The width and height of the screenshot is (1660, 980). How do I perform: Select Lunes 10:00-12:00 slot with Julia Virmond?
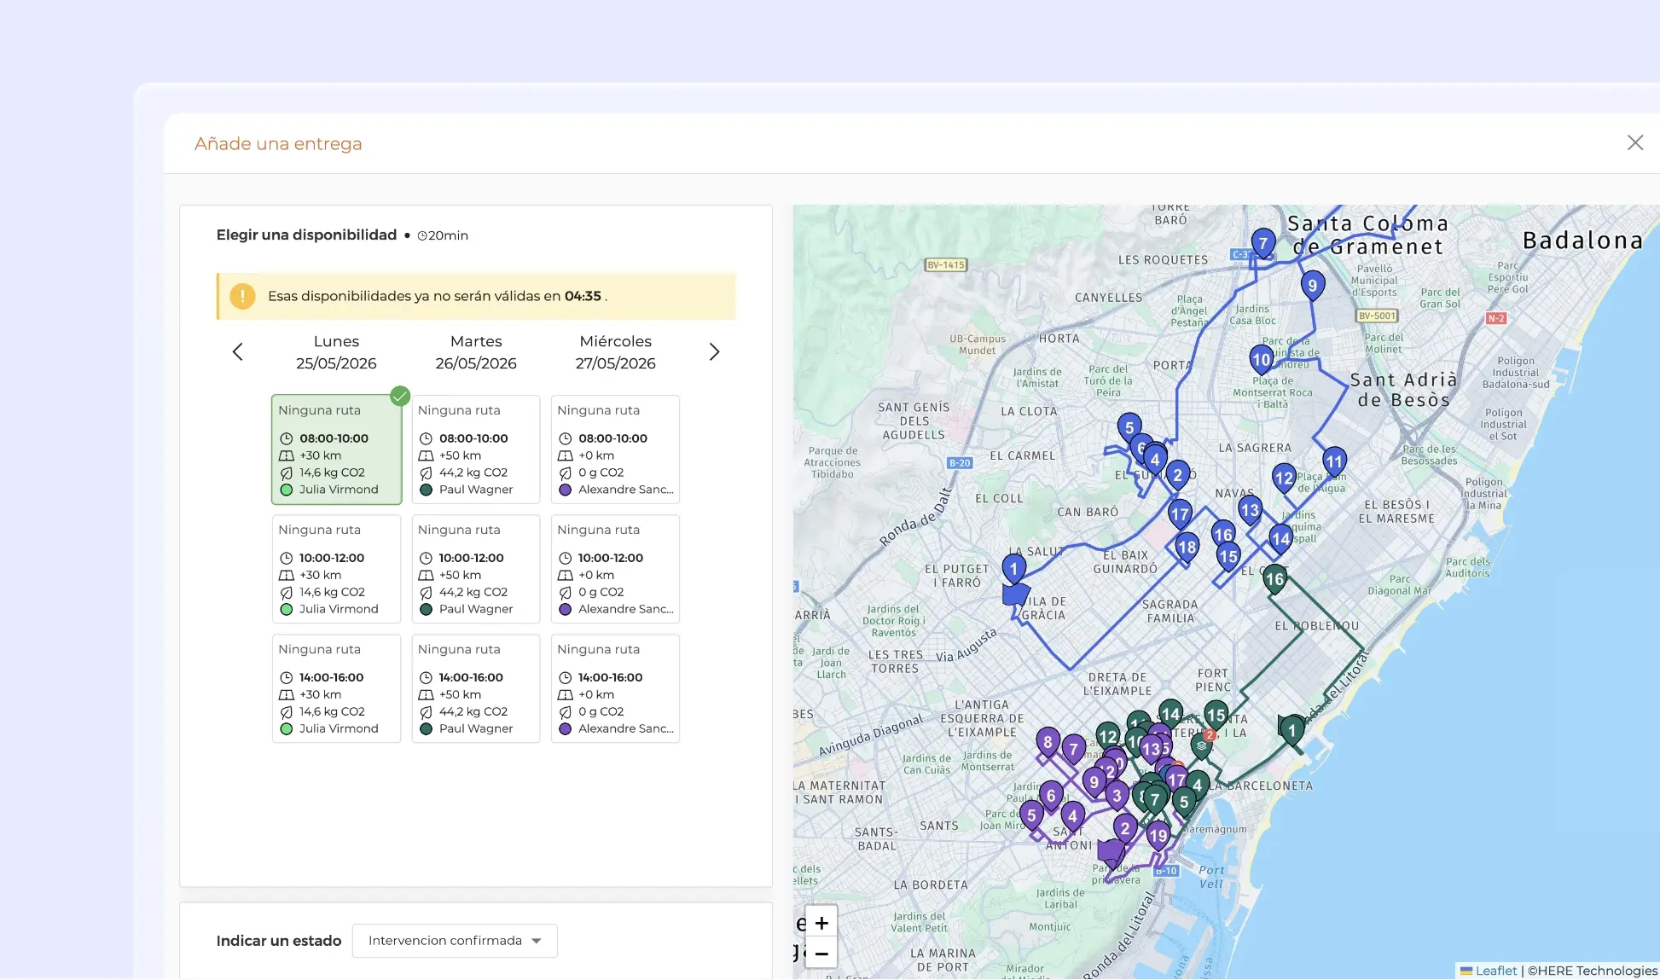pos(336,569)
